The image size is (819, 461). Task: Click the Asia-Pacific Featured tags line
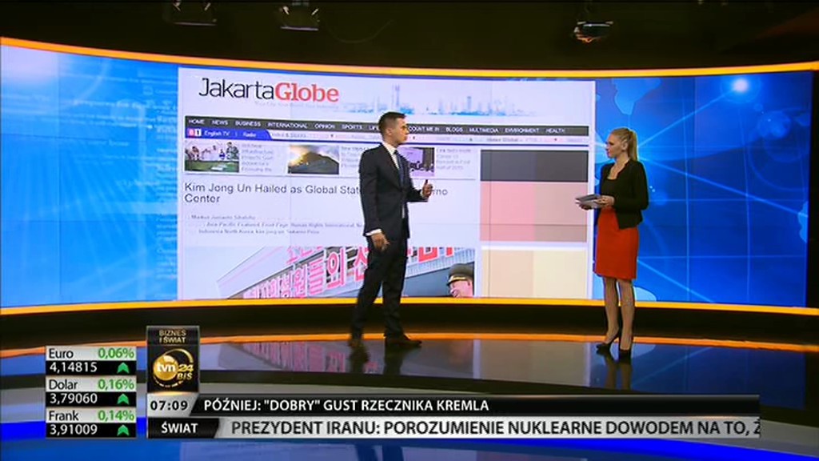(x=285, y=224)
